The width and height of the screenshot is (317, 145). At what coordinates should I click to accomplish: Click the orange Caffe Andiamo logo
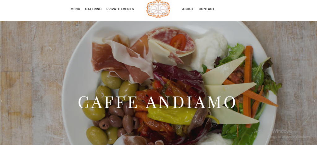(158, 9)
